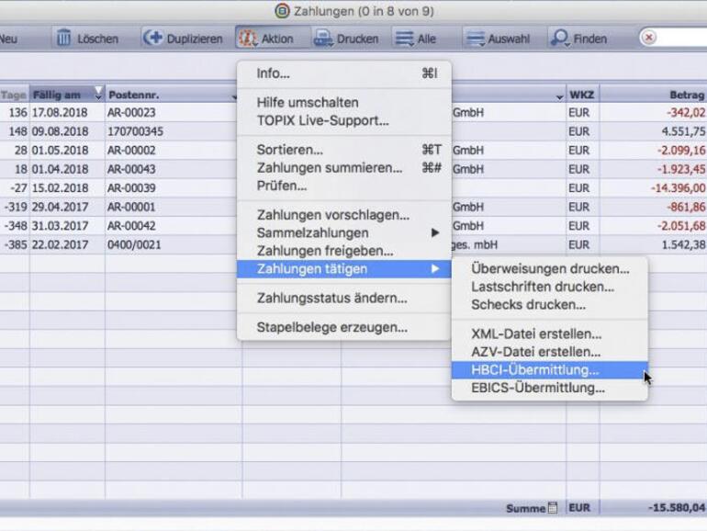This screenshot has width=707, height=531.
Task: Select Zahlungen vorschlagen... entry
Action: point(344,215)
